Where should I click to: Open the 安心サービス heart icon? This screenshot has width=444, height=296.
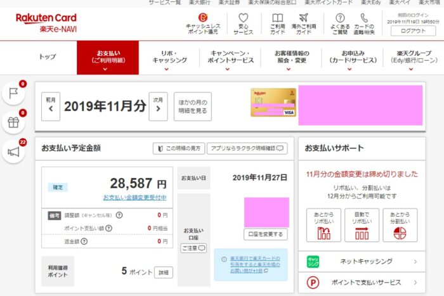click(x=243, y=23)
